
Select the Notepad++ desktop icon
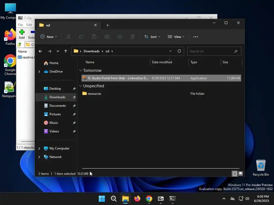coord(9,90)
